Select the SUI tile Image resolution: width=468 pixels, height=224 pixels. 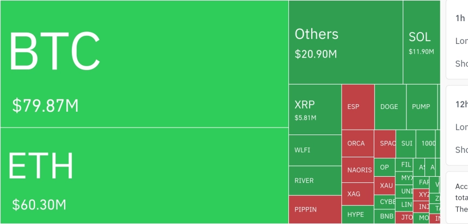click(x=405, y=144)
